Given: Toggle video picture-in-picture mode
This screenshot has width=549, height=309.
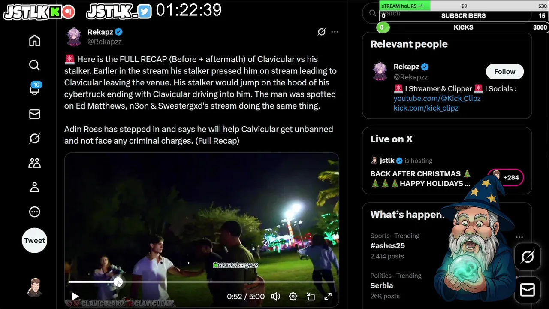Looking at the screenshot, I should 311,296.
